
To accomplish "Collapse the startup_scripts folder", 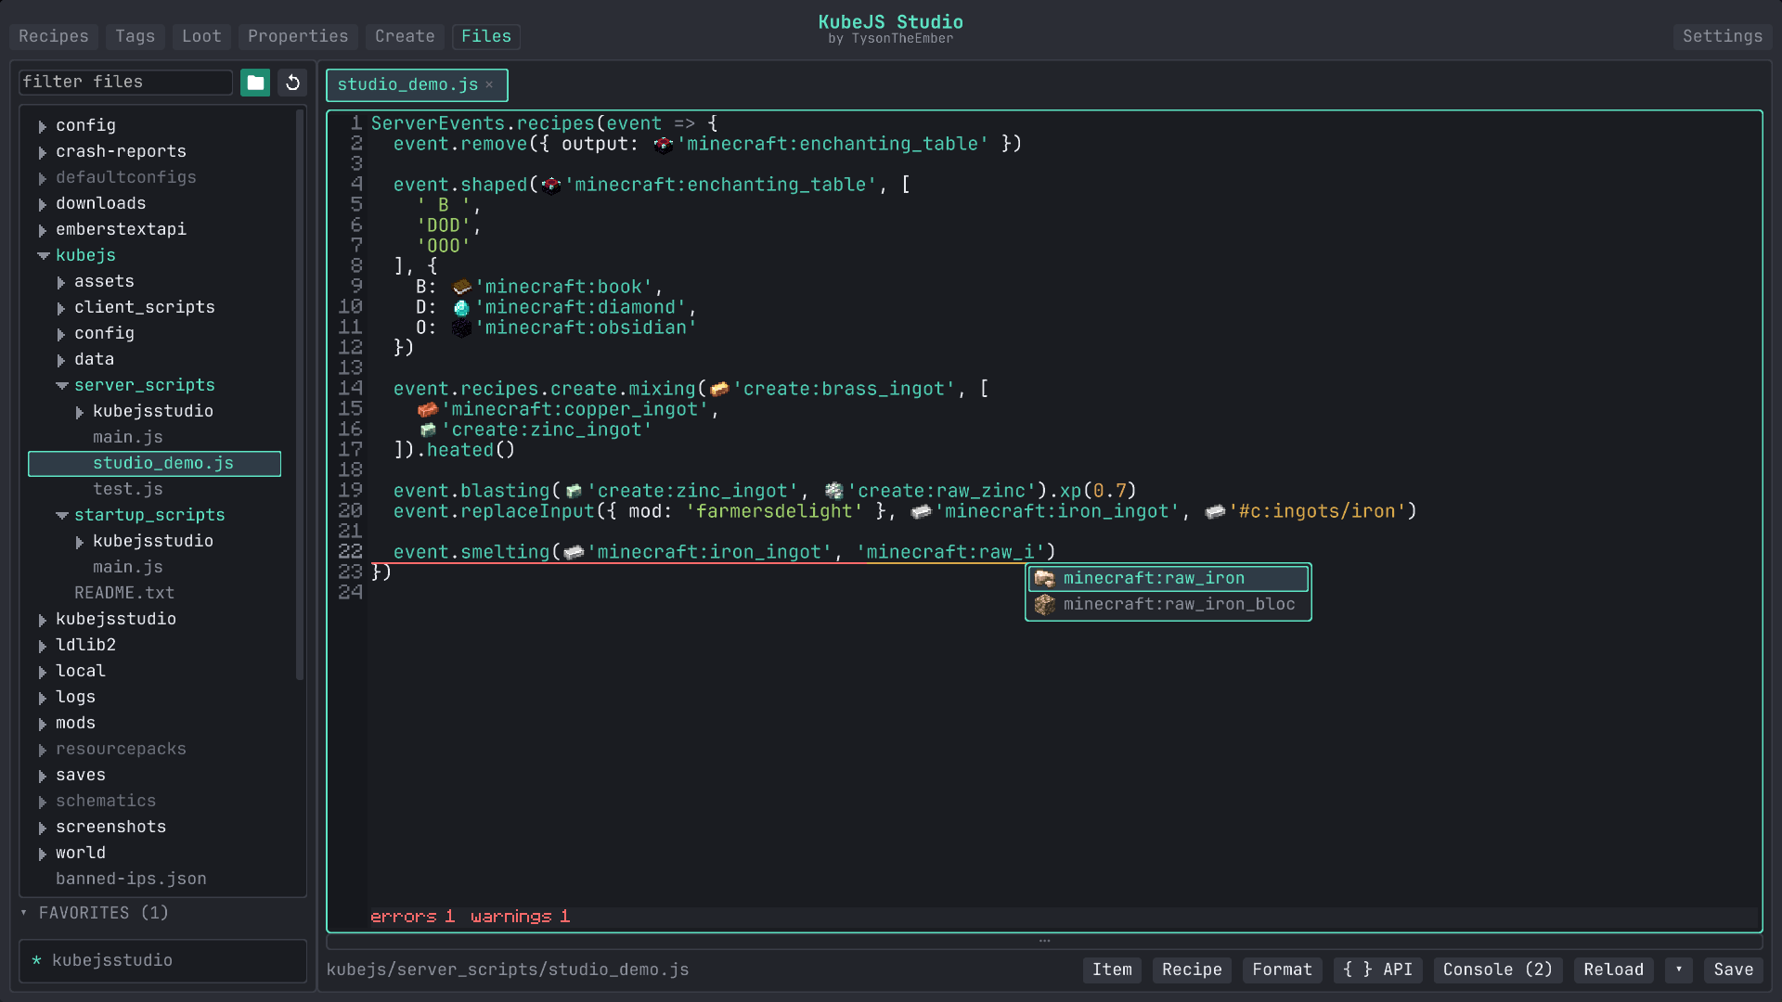I will click(x=61, y=516).
